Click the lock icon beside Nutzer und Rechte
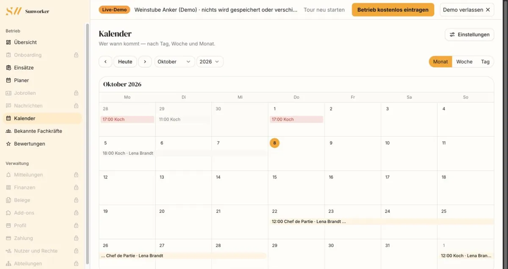The image size is (508, 269). pyautogui.click(x=76, y=251)
